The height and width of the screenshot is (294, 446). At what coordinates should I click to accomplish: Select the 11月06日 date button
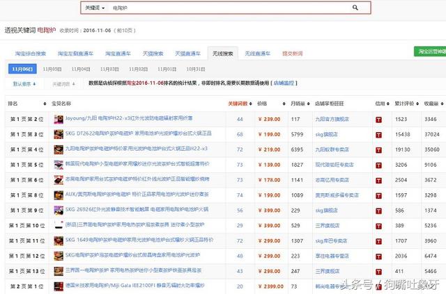pyautogui.click(x=22, y=69)
